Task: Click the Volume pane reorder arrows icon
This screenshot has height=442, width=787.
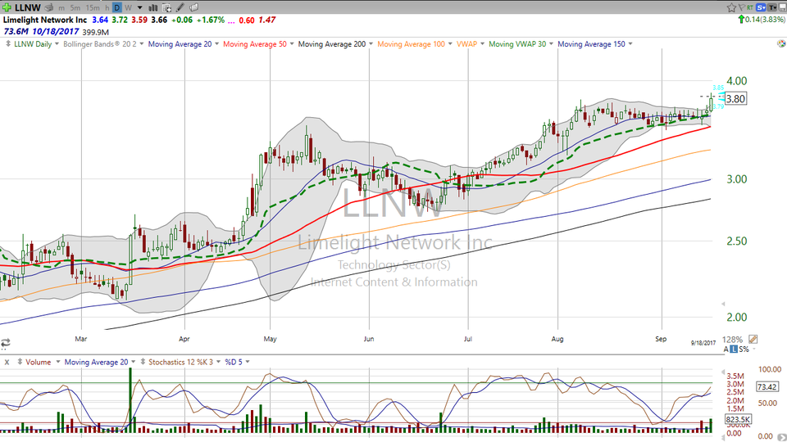Action: pyautogui.click(x=20, y=362)
